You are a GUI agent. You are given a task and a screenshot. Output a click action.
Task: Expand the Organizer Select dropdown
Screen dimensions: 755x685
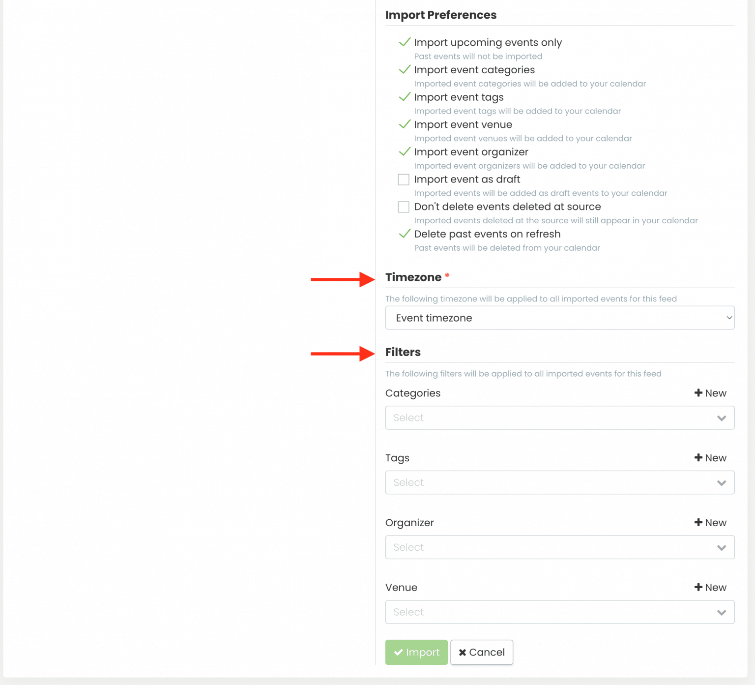(560, 547)
